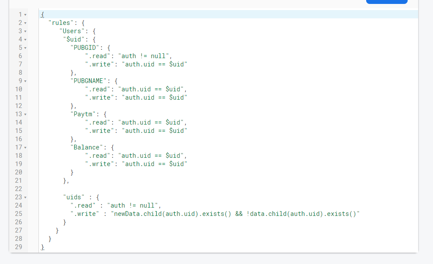Collapse the "PUBGID" block fold arrow at line 5
The image size is (433, 264).
click(x=25, y=48)
